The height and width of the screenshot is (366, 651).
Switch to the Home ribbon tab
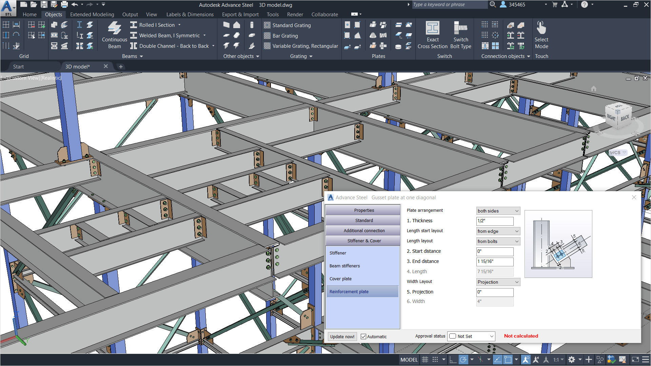tap(29, 15)
